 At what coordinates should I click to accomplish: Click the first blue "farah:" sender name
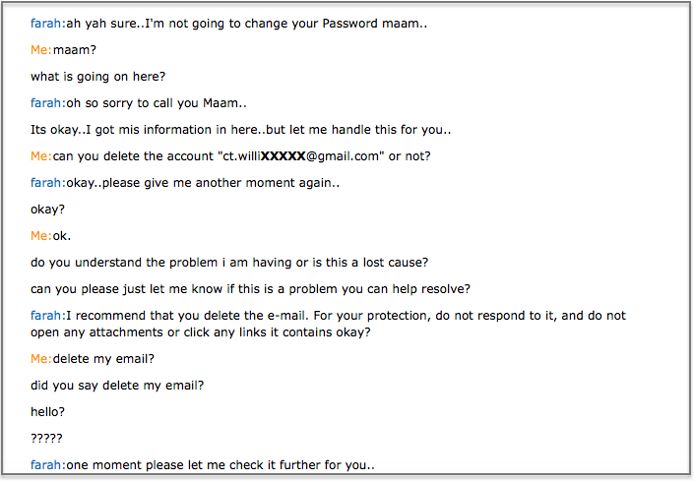48,24
